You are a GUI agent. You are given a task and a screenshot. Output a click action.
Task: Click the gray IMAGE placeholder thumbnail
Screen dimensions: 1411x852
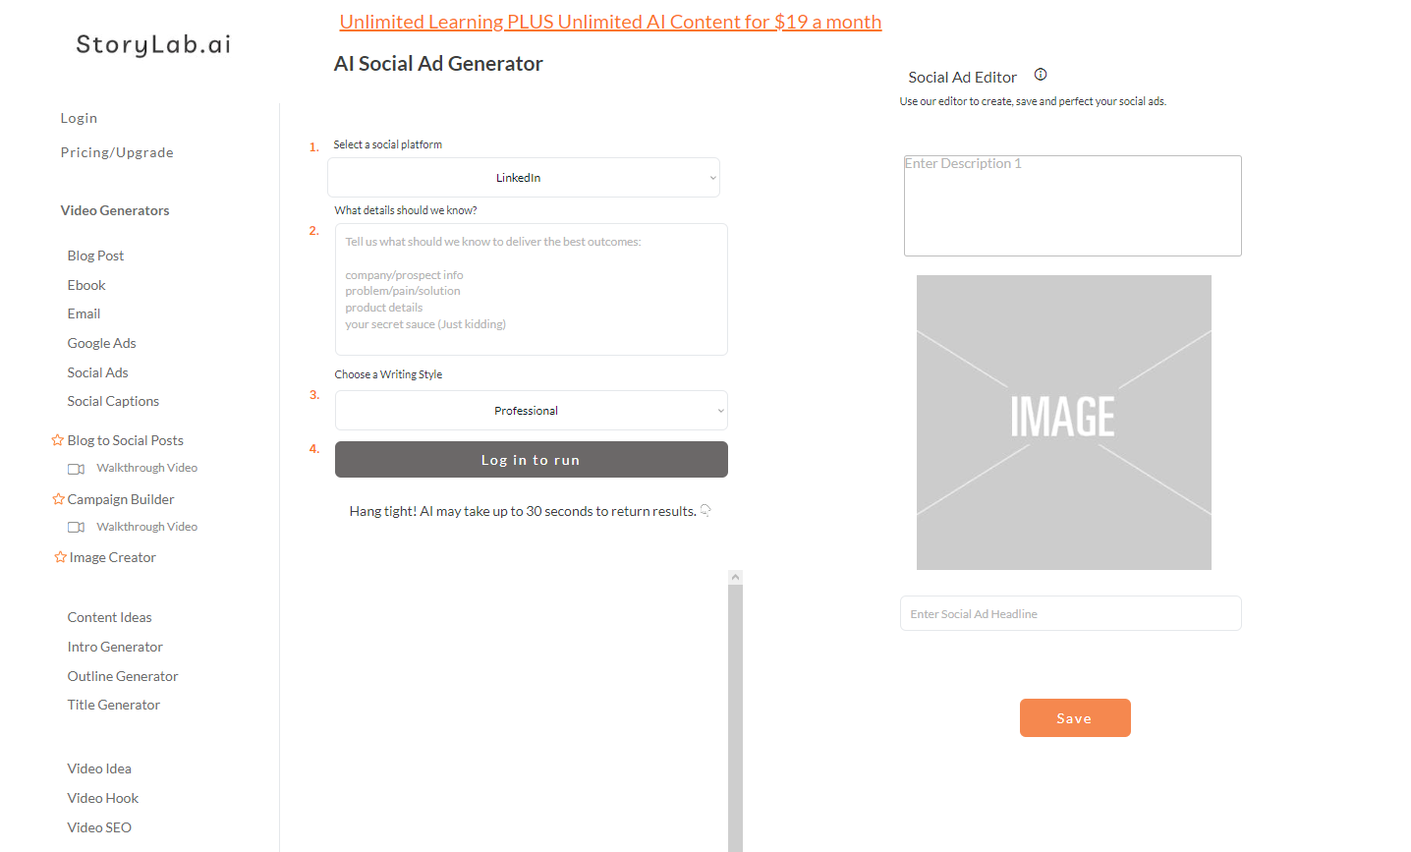(1063, 423)
